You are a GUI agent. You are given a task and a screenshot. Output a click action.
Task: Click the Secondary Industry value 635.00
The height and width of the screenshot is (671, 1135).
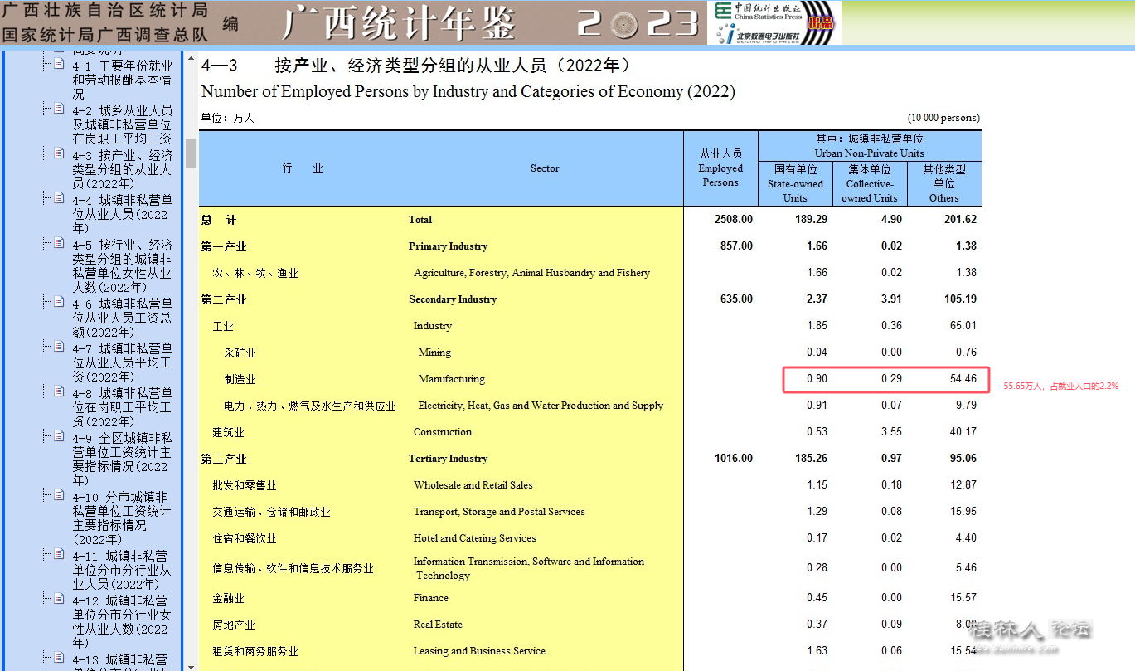(736, 299)
